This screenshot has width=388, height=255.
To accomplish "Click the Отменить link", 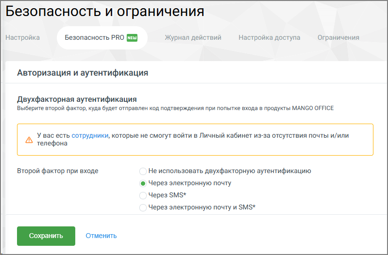I will 101,236.
